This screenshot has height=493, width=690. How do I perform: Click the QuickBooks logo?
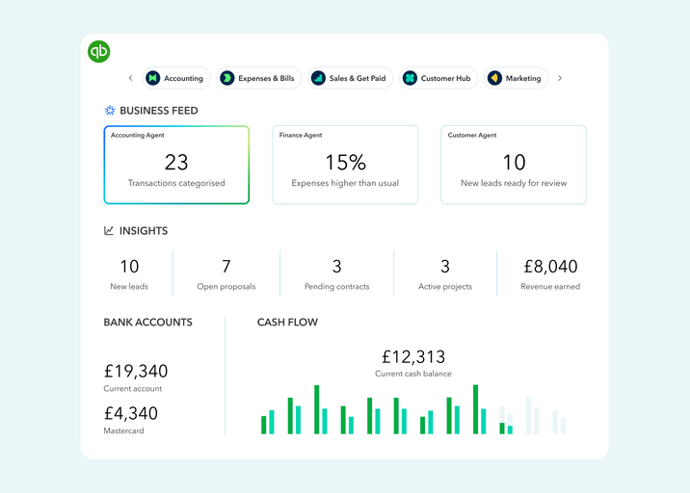(98, 51)
